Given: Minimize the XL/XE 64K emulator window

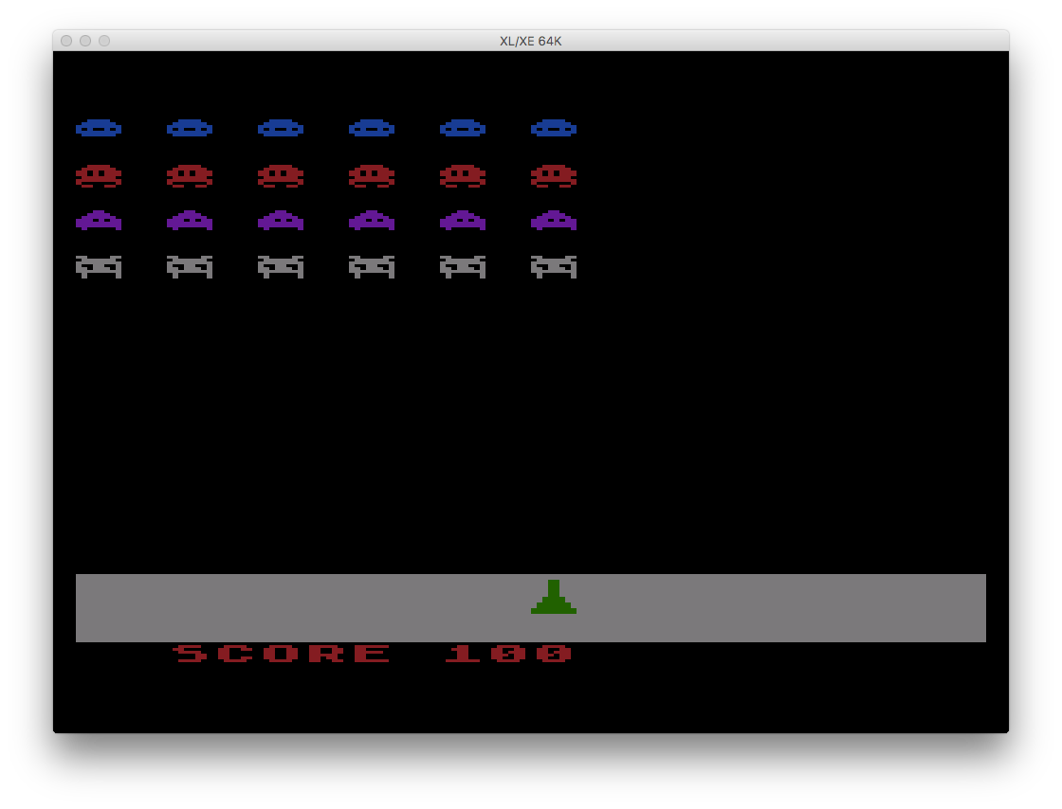Looking at the screenshot, I should (x=85, y=41).
